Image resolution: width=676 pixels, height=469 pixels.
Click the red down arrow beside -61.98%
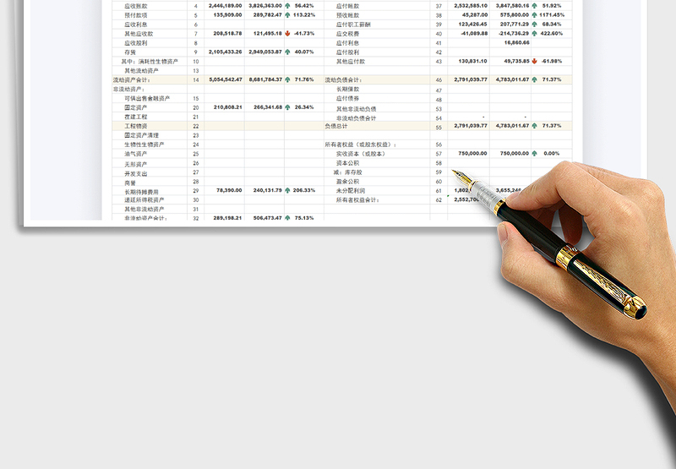point(534,61)
